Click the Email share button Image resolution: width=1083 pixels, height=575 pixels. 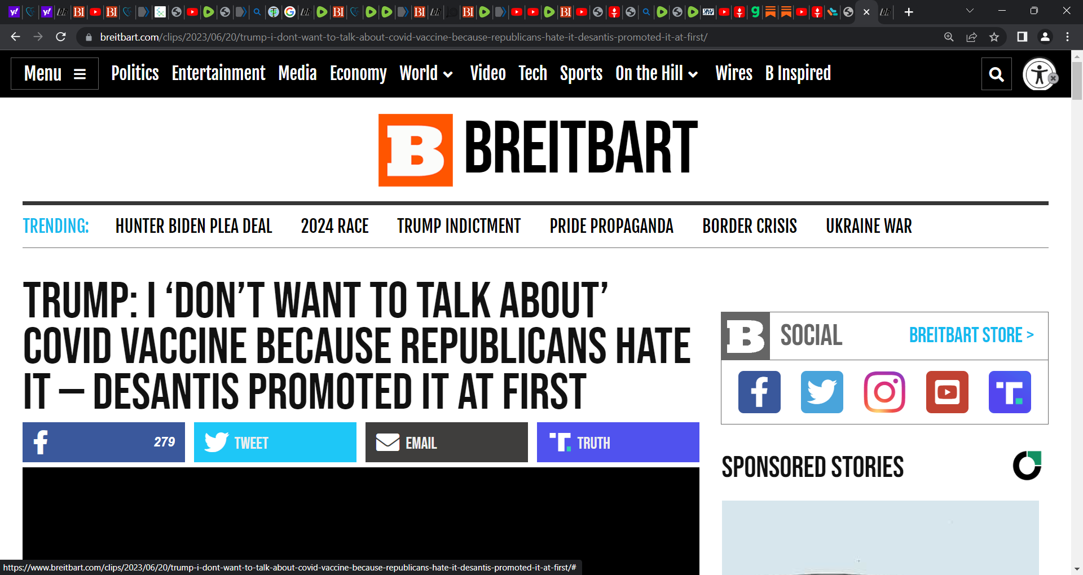click(x=447, y=443)
